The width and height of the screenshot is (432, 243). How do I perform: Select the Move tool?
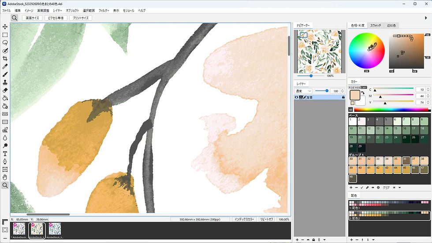(5, 26)
